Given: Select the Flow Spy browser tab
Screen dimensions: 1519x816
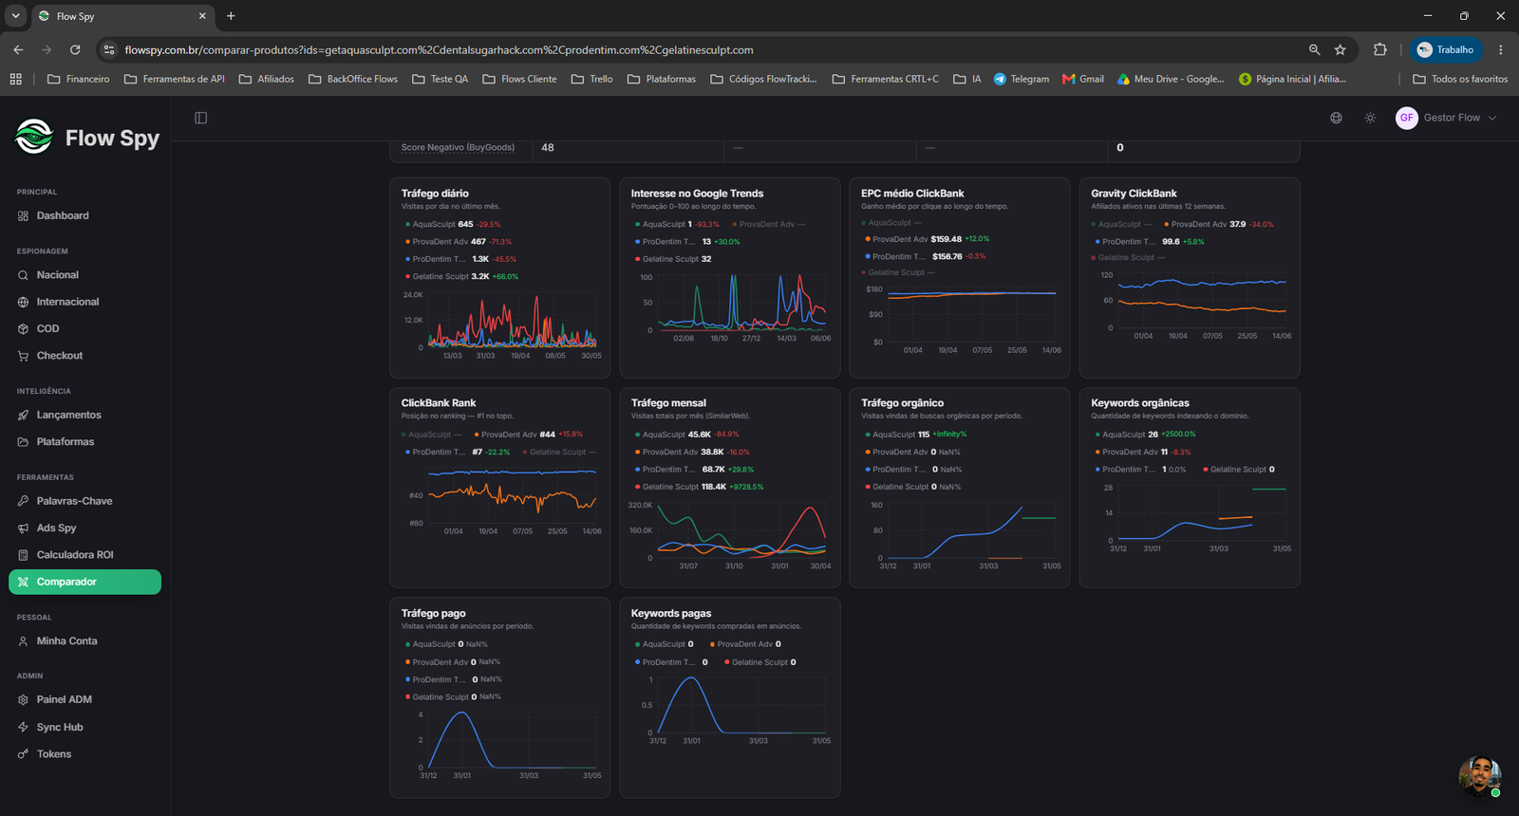Looking at the screenshot, I should click(122, 16).
